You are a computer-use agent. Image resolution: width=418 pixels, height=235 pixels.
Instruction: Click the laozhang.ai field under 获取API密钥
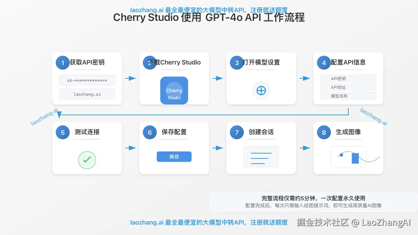pos(87,94)
